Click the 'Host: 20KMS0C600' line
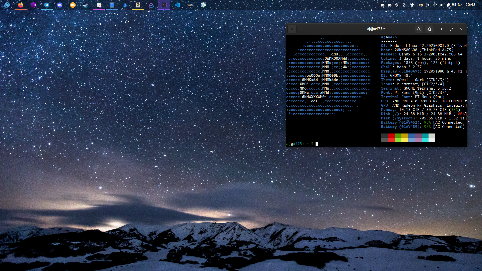 417,50
